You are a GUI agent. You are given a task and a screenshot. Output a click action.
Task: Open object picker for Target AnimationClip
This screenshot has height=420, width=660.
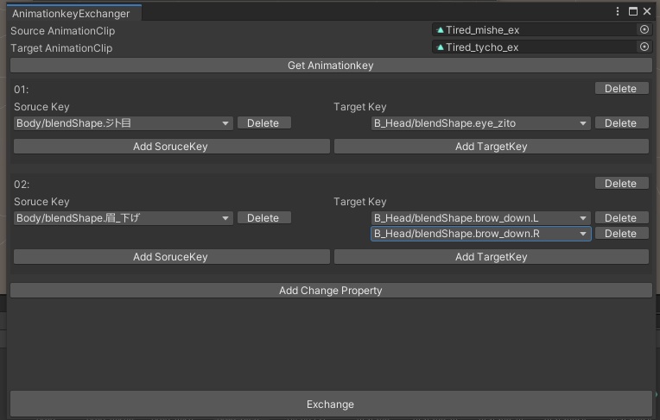click(x=644, y=47)
